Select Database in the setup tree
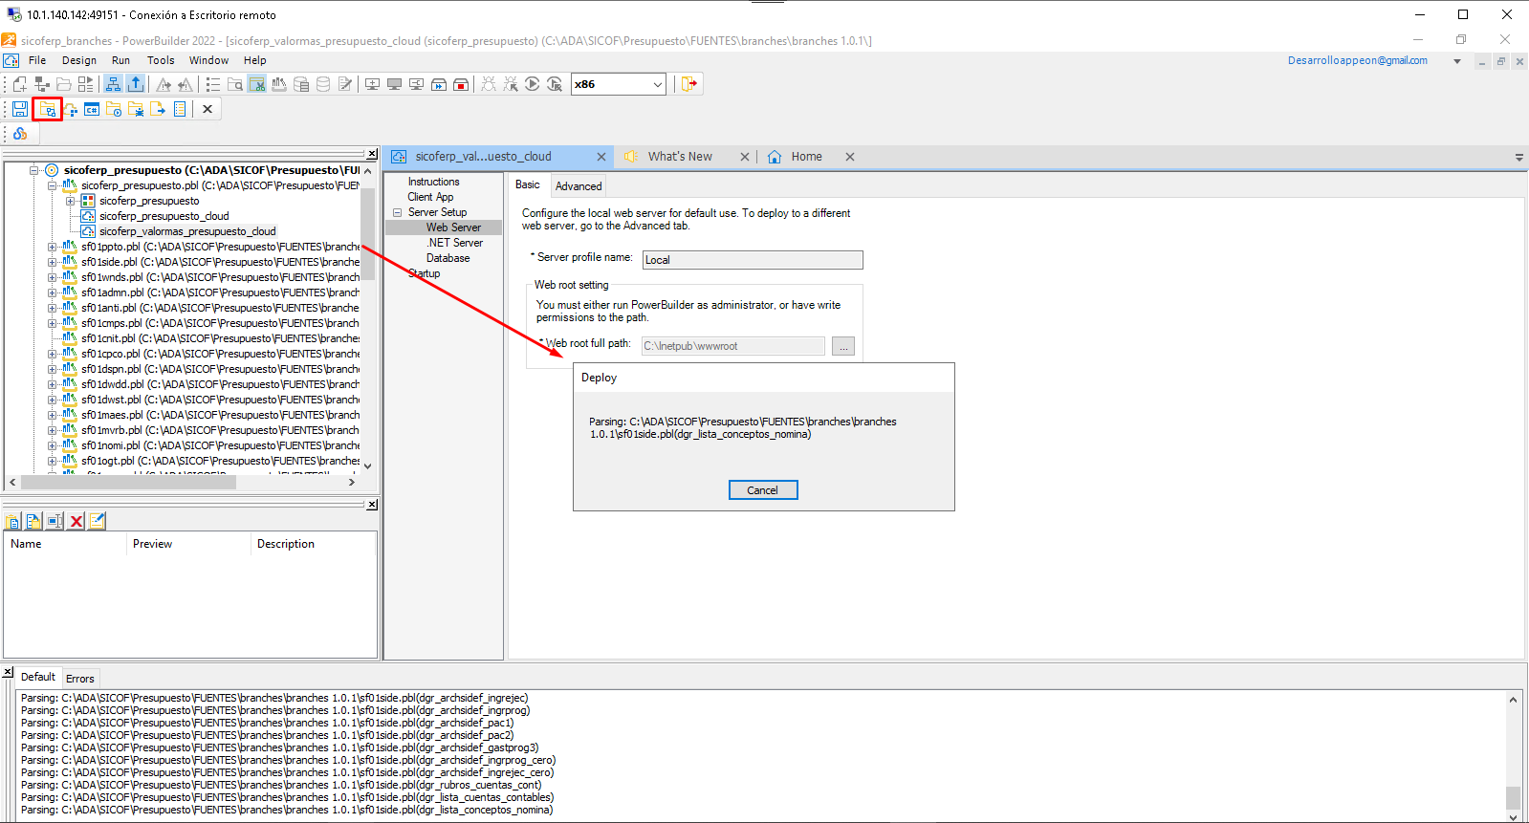 click(x=448, y=258)
